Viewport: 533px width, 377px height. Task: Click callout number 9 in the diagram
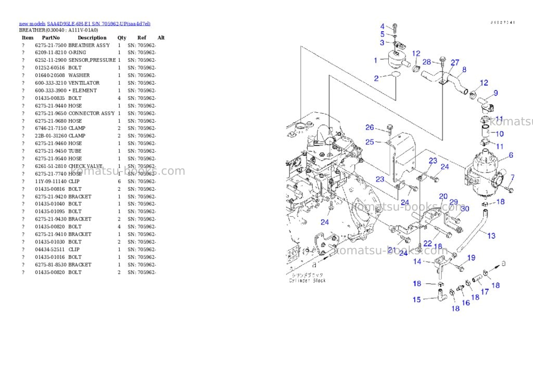click(496, 93)
